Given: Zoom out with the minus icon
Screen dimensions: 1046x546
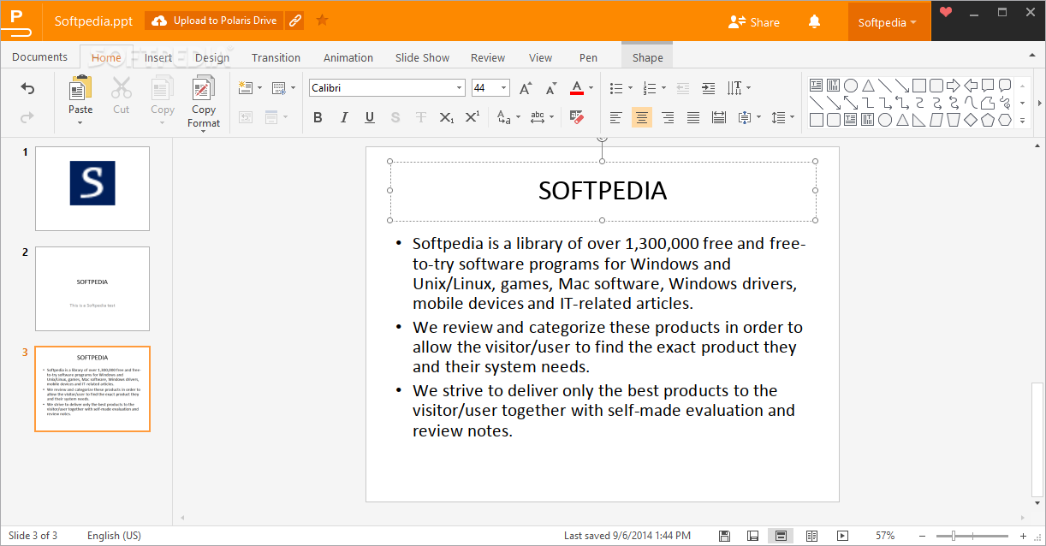Looking at the screenshot, I should coord(922,536).
